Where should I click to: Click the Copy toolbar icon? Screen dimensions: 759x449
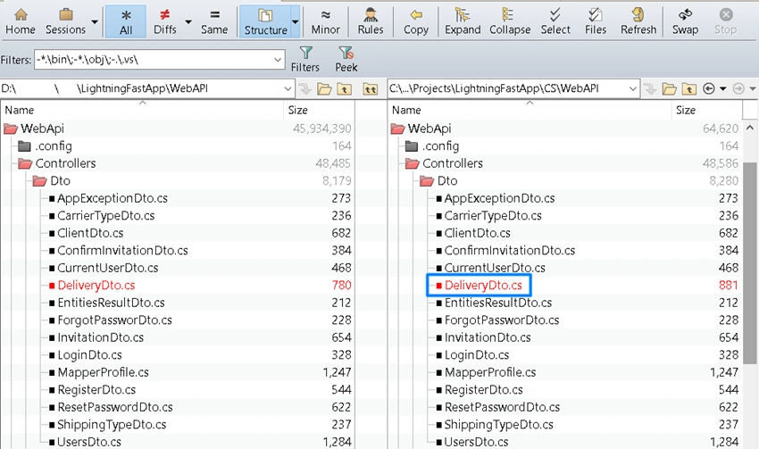click(416, 21)
